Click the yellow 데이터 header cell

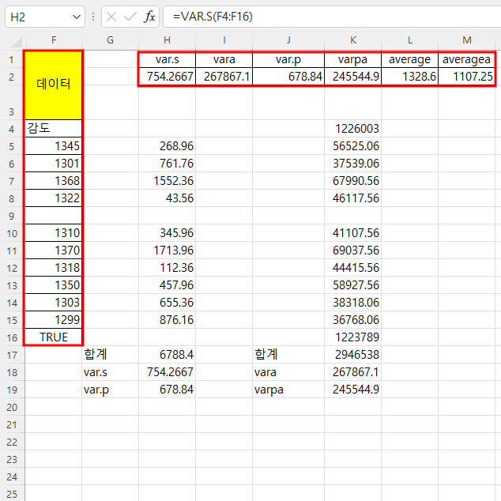[x=54, y=85]
